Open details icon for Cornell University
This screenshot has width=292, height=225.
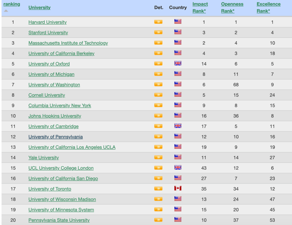point(158,95)
